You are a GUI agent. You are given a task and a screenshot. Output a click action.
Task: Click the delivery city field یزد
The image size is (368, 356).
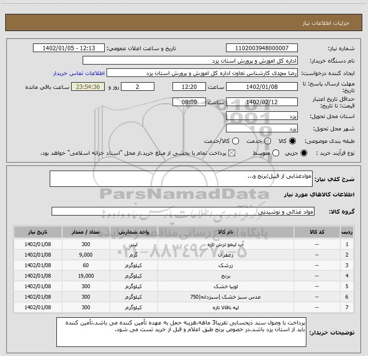point(262,128)
